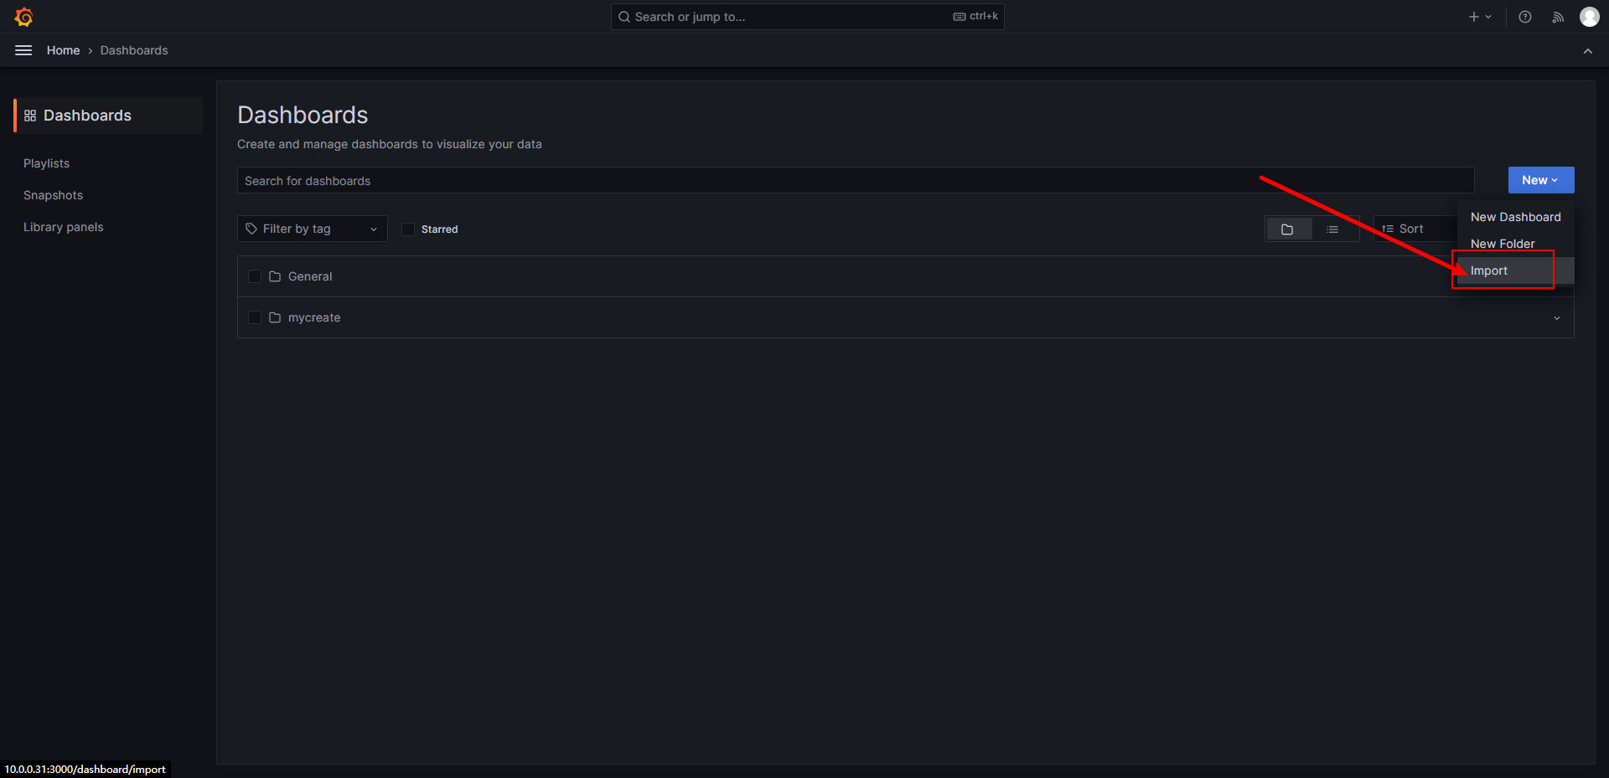1609x778 pixels.
Task: Click the General folder icon
Action: 275,276
